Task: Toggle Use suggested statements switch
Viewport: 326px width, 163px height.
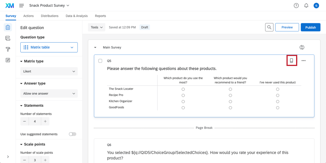Action: [x=72, y=134]
